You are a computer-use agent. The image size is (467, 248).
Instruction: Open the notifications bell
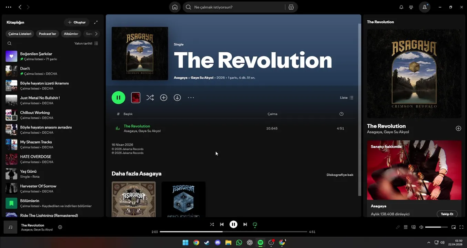pos(401,7)
